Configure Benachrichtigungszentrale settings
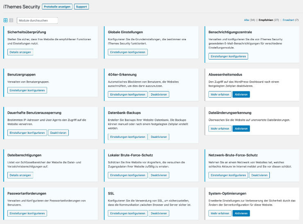The height and width of the screenshot is (224, 303). 228,56
